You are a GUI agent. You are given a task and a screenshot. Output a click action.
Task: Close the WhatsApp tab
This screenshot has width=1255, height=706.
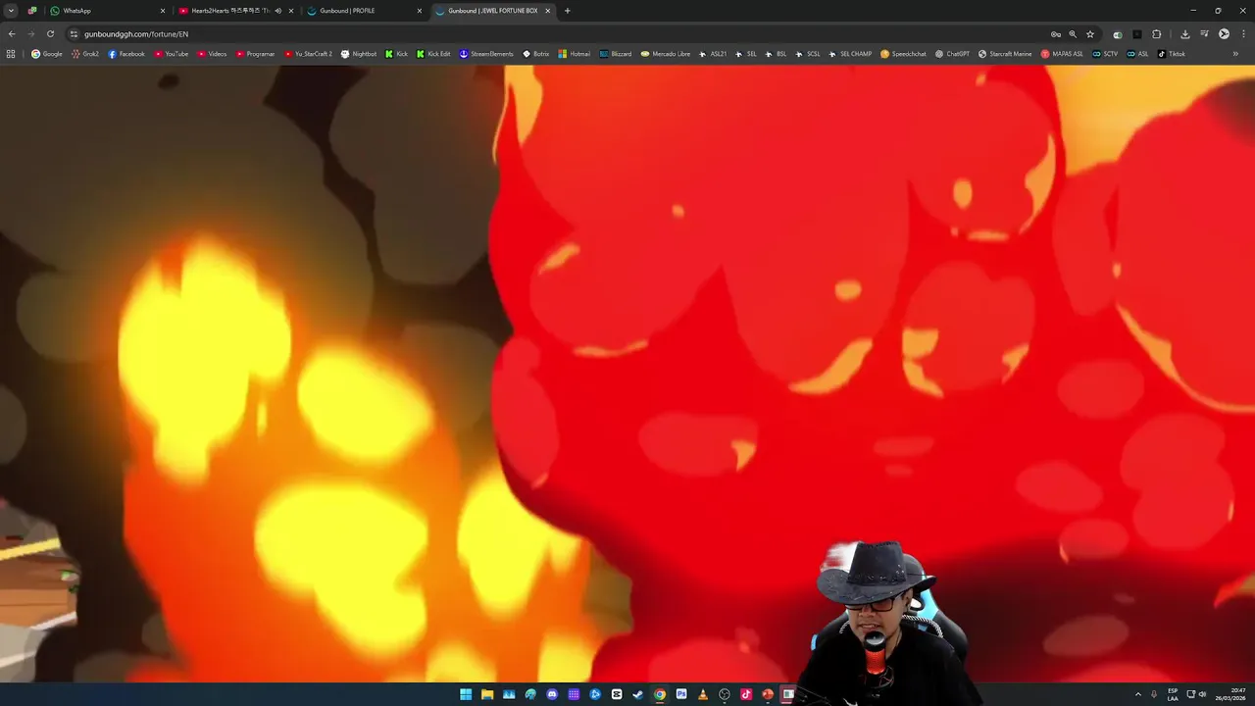163,11
